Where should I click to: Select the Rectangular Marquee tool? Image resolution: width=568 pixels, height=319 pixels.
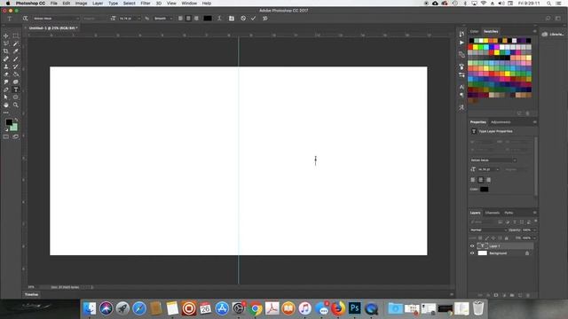pyautogui.click(x=16, y=35)
